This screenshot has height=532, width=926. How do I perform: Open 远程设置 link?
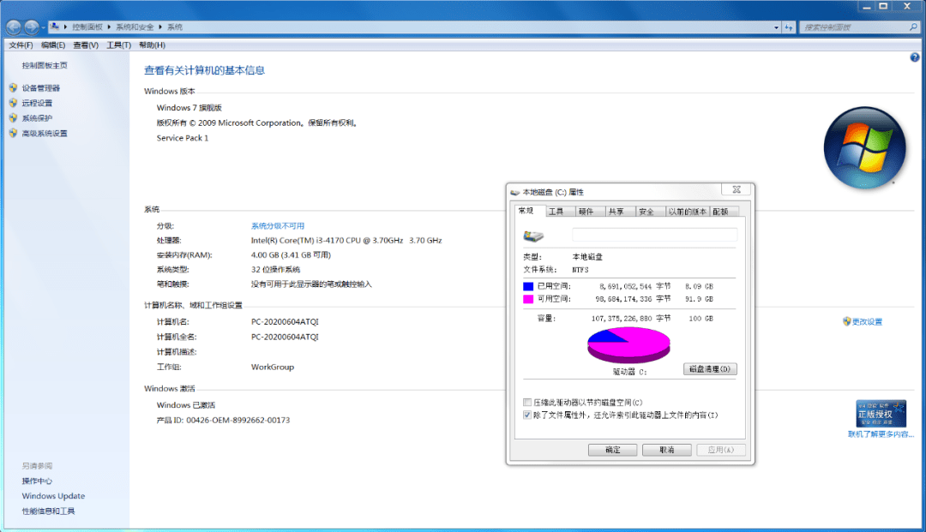(37, 103)
